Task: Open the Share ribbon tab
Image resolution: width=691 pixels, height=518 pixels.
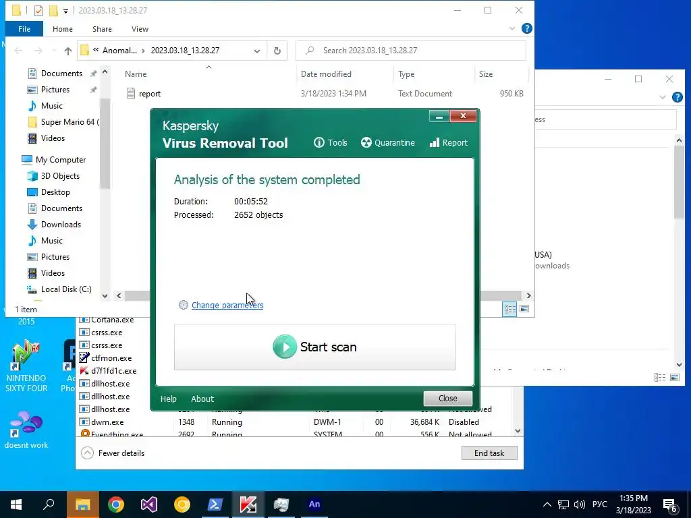Action: pyautogui.click(x=102, y=29)
